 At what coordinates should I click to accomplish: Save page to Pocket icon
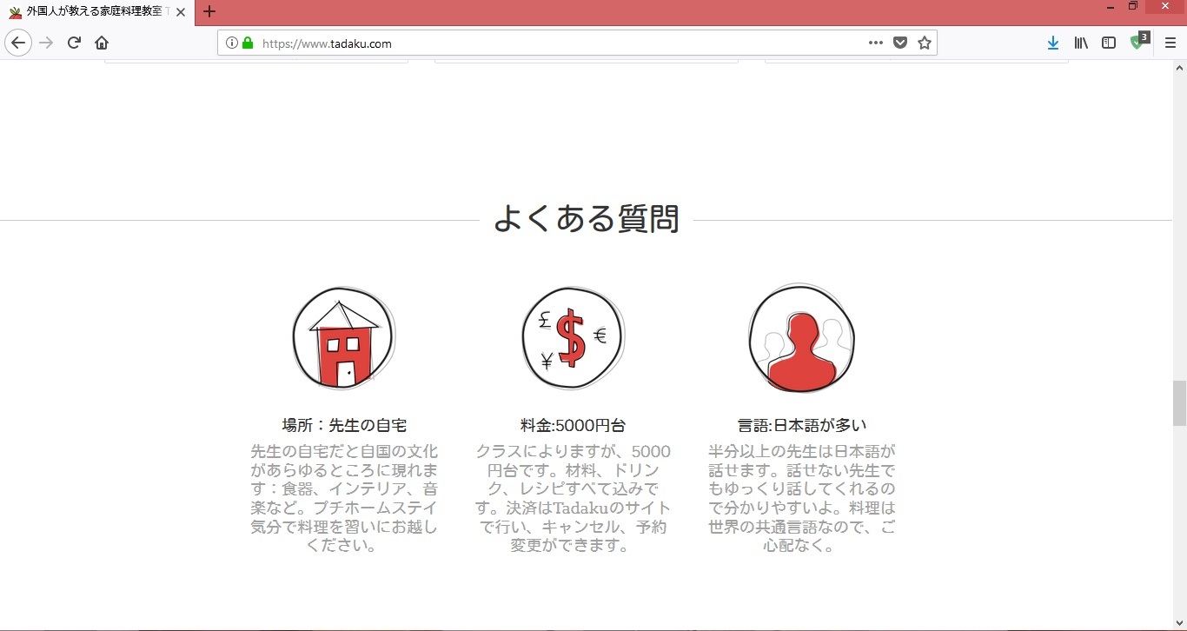[900, 43]
